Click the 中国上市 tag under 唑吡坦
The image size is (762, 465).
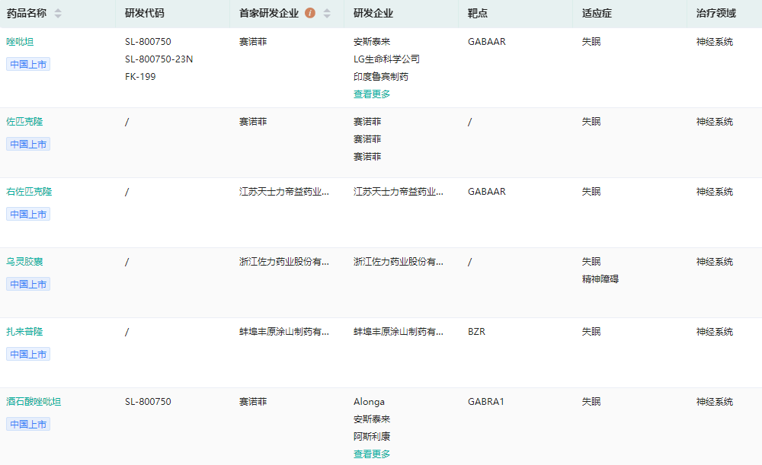click(x=29, y=65)
